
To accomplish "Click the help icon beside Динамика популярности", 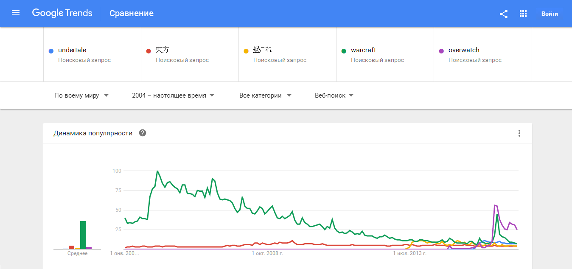I will coord(143,133).
